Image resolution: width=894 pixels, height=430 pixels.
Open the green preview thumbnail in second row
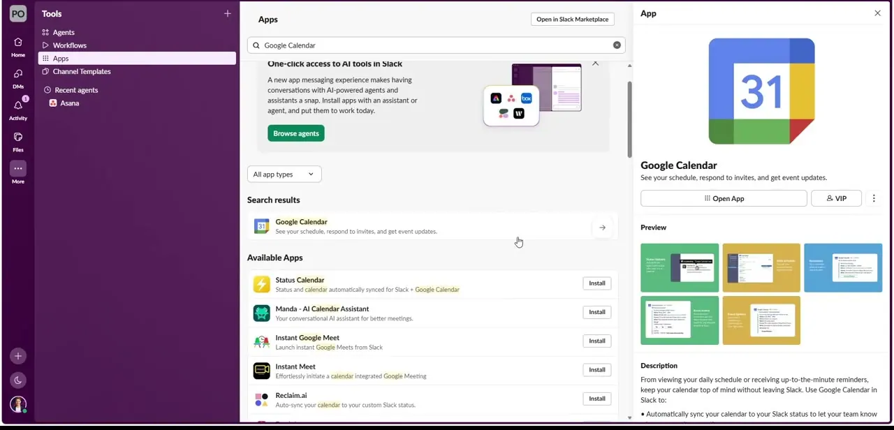(x=680, y=320)
